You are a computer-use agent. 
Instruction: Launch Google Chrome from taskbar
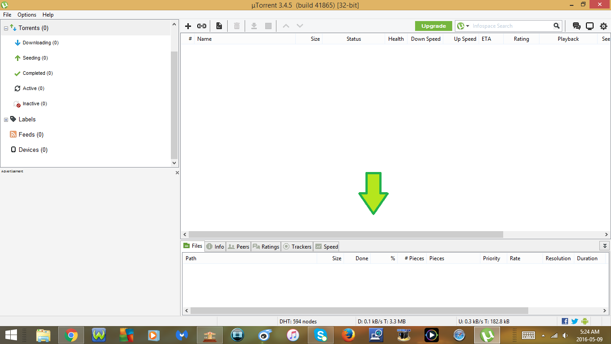pos(71,335)
